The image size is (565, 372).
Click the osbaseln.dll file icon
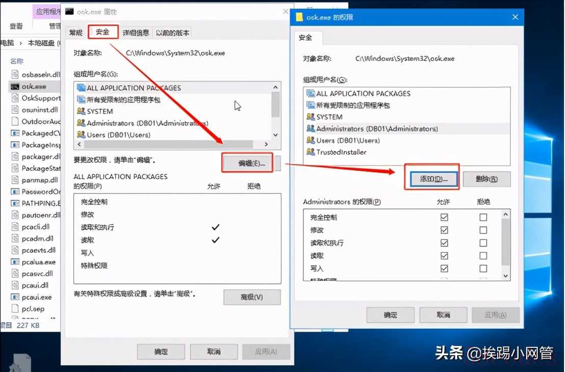(15, 74)
